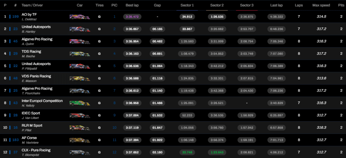The height and width of the screenshot is (158, 346).
Task: Click the 02.180 gap value
Action: tap(157, 152)
